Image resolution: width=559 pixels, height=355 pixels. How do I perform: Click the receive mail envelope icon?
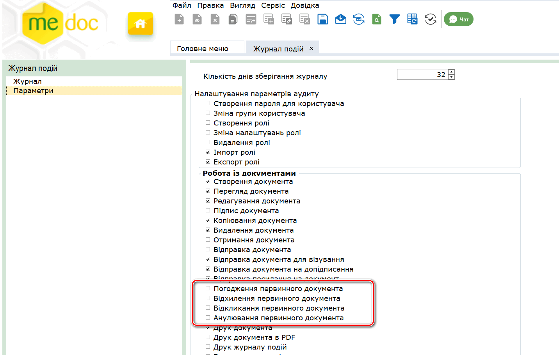click(340, 19)
